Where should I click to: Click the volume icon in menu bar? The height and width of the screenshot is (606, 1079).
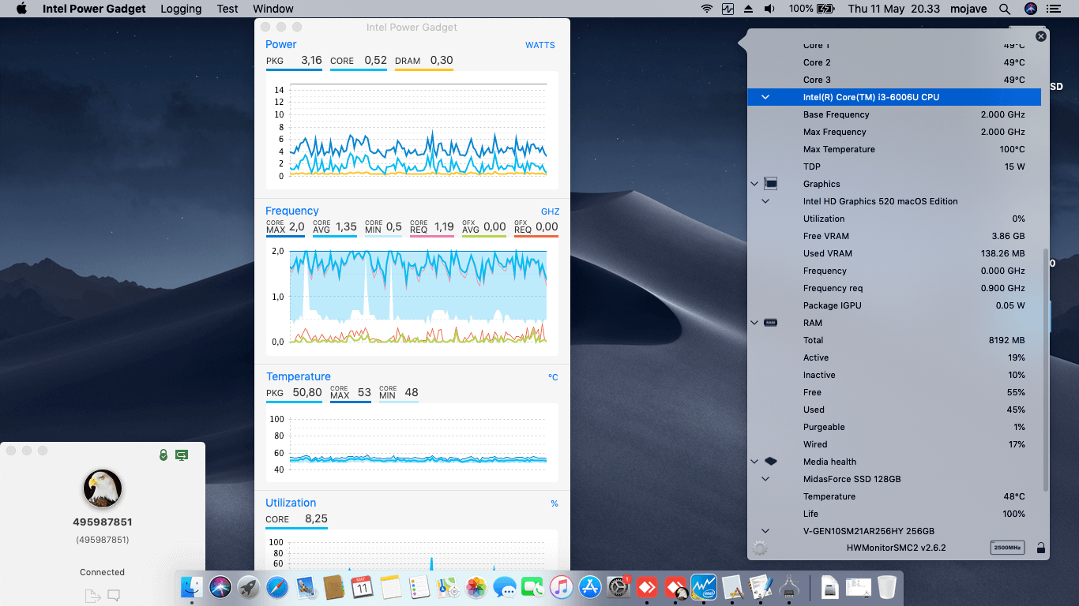769,9
